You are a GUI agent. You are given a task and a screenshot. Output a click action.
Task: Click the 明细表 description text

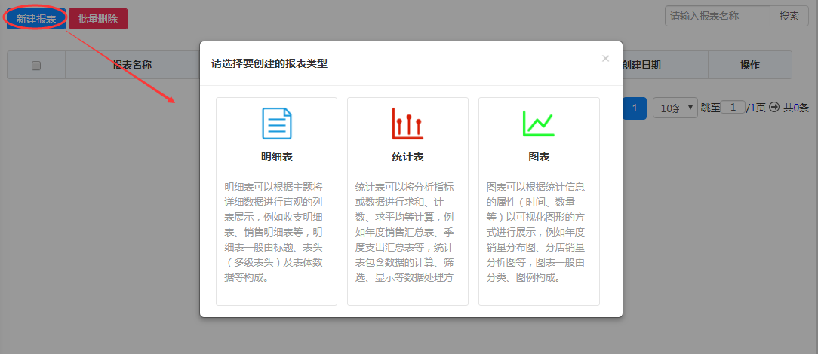[x=276, y=232]
